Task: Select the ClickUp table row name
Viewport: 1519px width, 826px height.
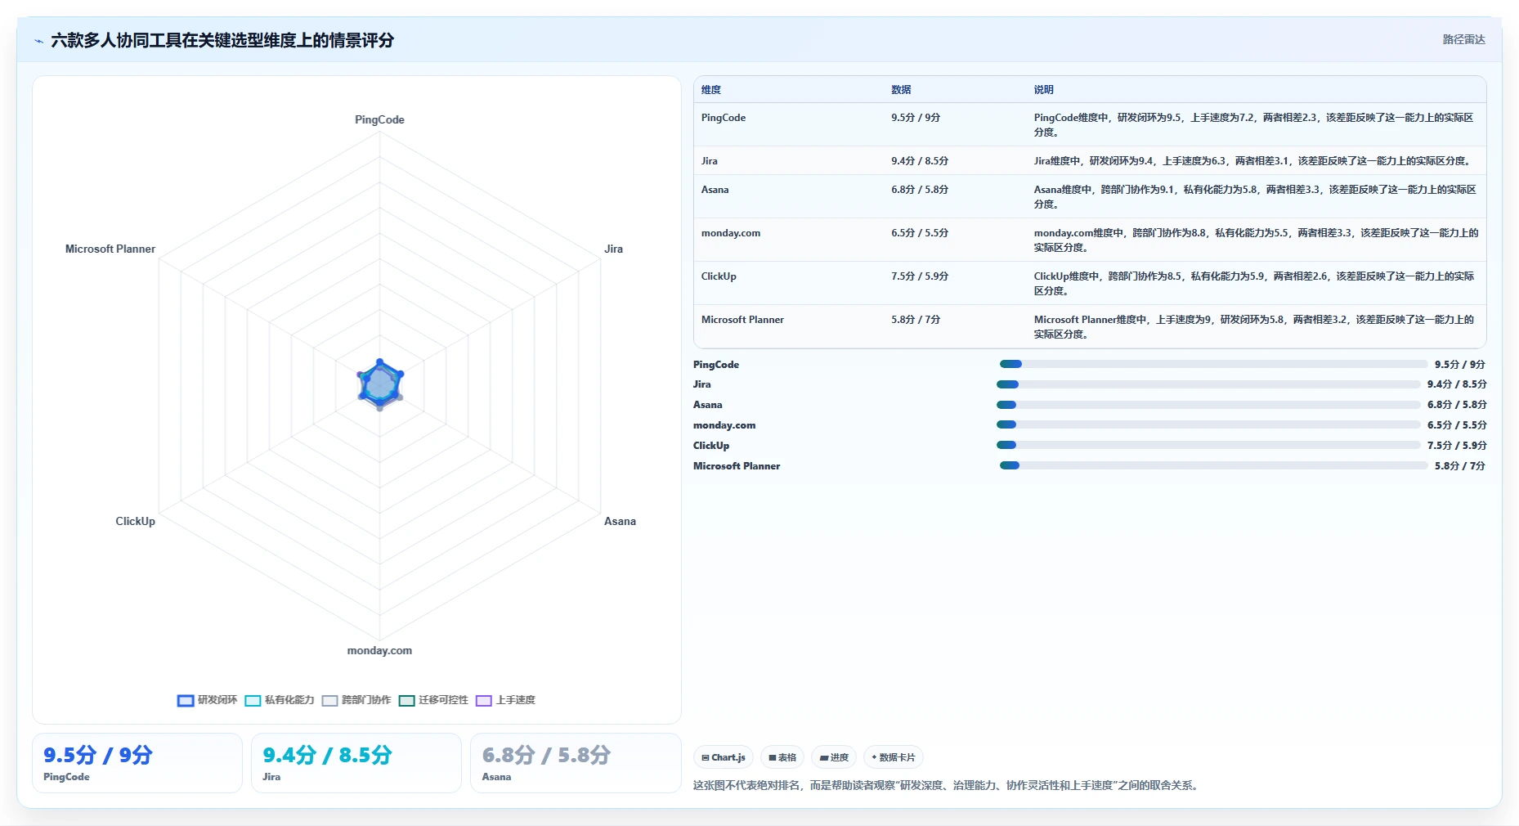Action: (x=719, y=276)
